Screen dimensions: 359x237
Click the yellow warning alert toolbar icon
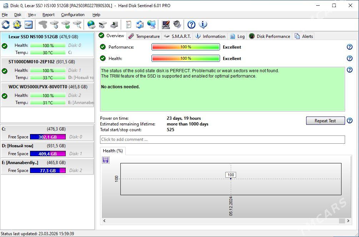tap(17, 25)
